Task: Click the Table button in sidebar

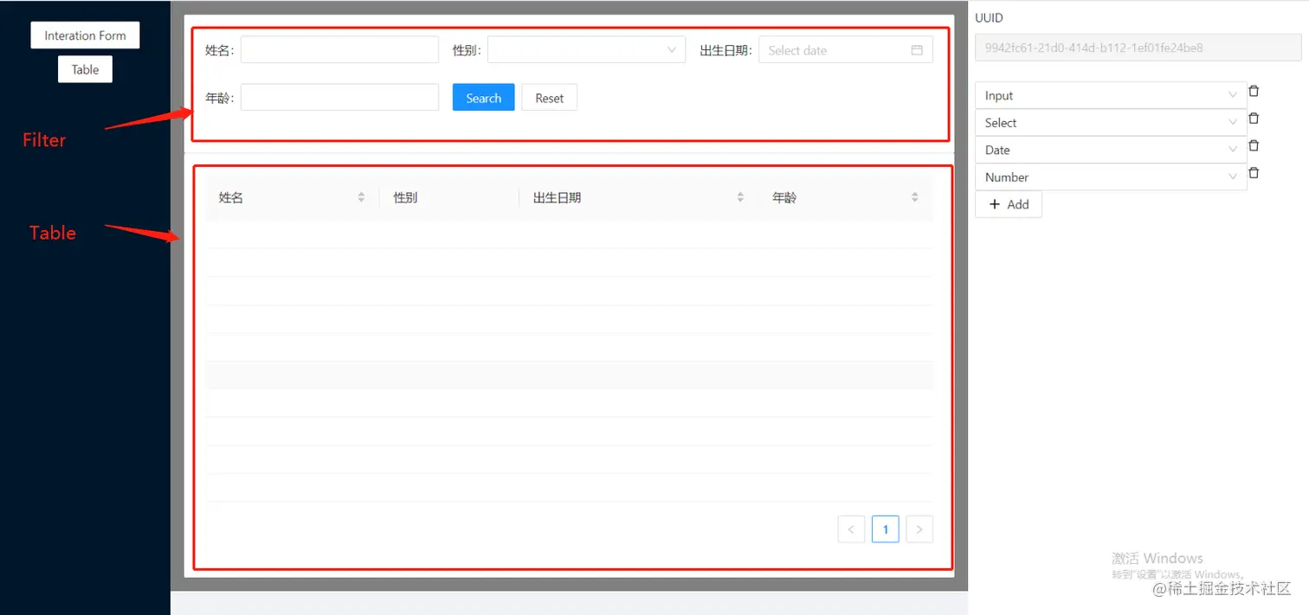Action: pos(85,69)
